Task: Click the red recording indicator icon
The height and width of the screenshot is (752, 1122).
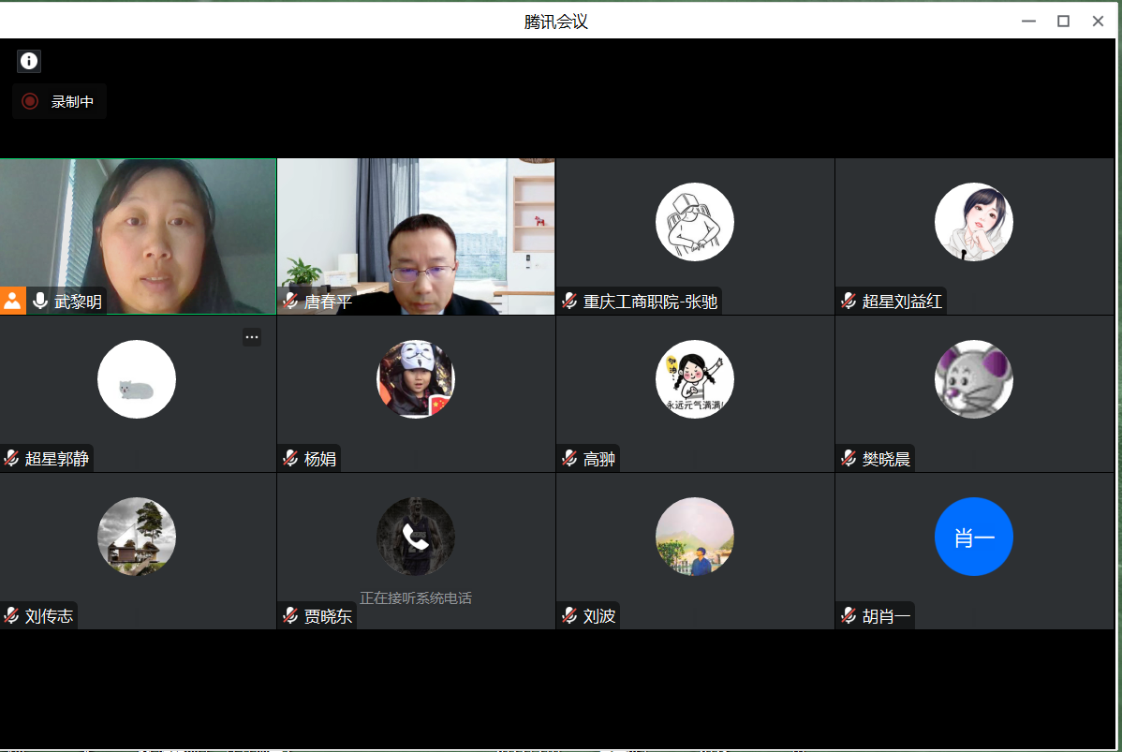Action: point(30,101)
